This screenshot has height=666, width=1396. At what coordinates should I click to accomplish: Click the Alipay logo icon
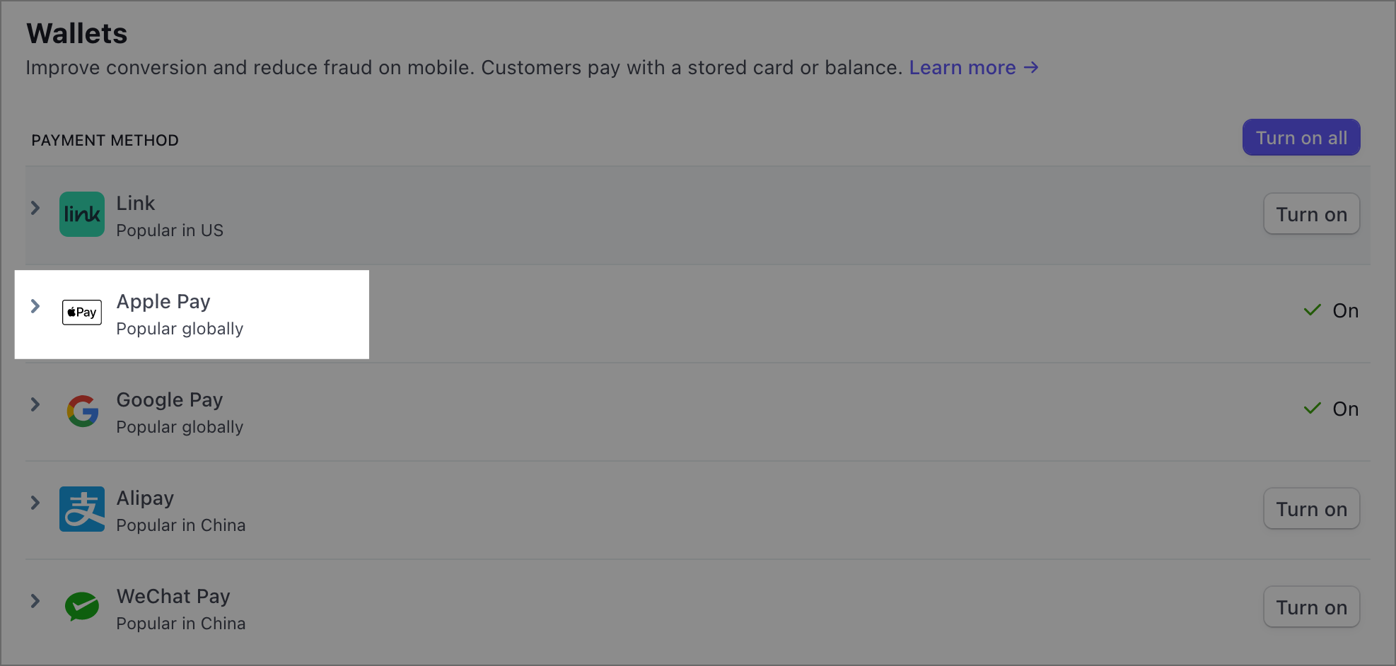pyautogui.click(x=82, y=509)
